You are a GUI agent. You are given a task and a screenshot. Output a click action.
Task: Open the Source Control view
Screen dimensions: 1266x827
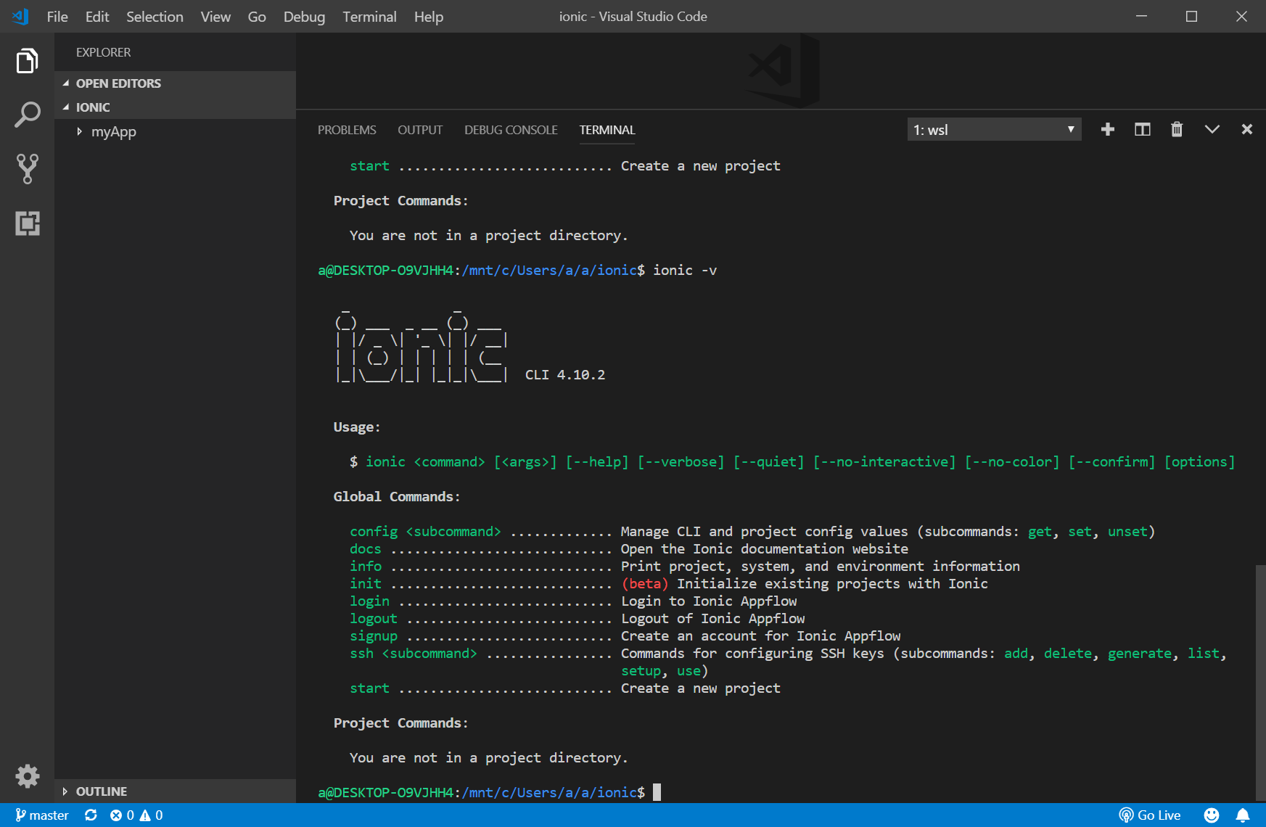(27, 168)
